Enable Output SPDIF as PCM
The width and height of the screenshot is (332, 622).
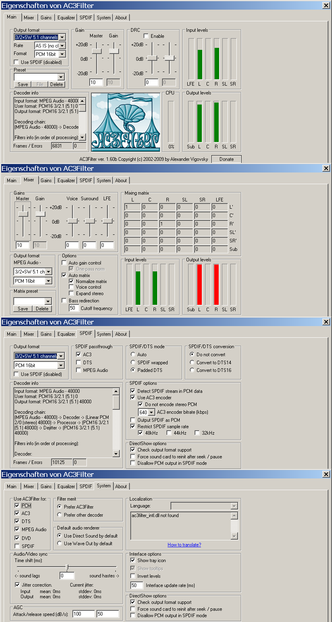pyautogui.click(x=133, y=420)
